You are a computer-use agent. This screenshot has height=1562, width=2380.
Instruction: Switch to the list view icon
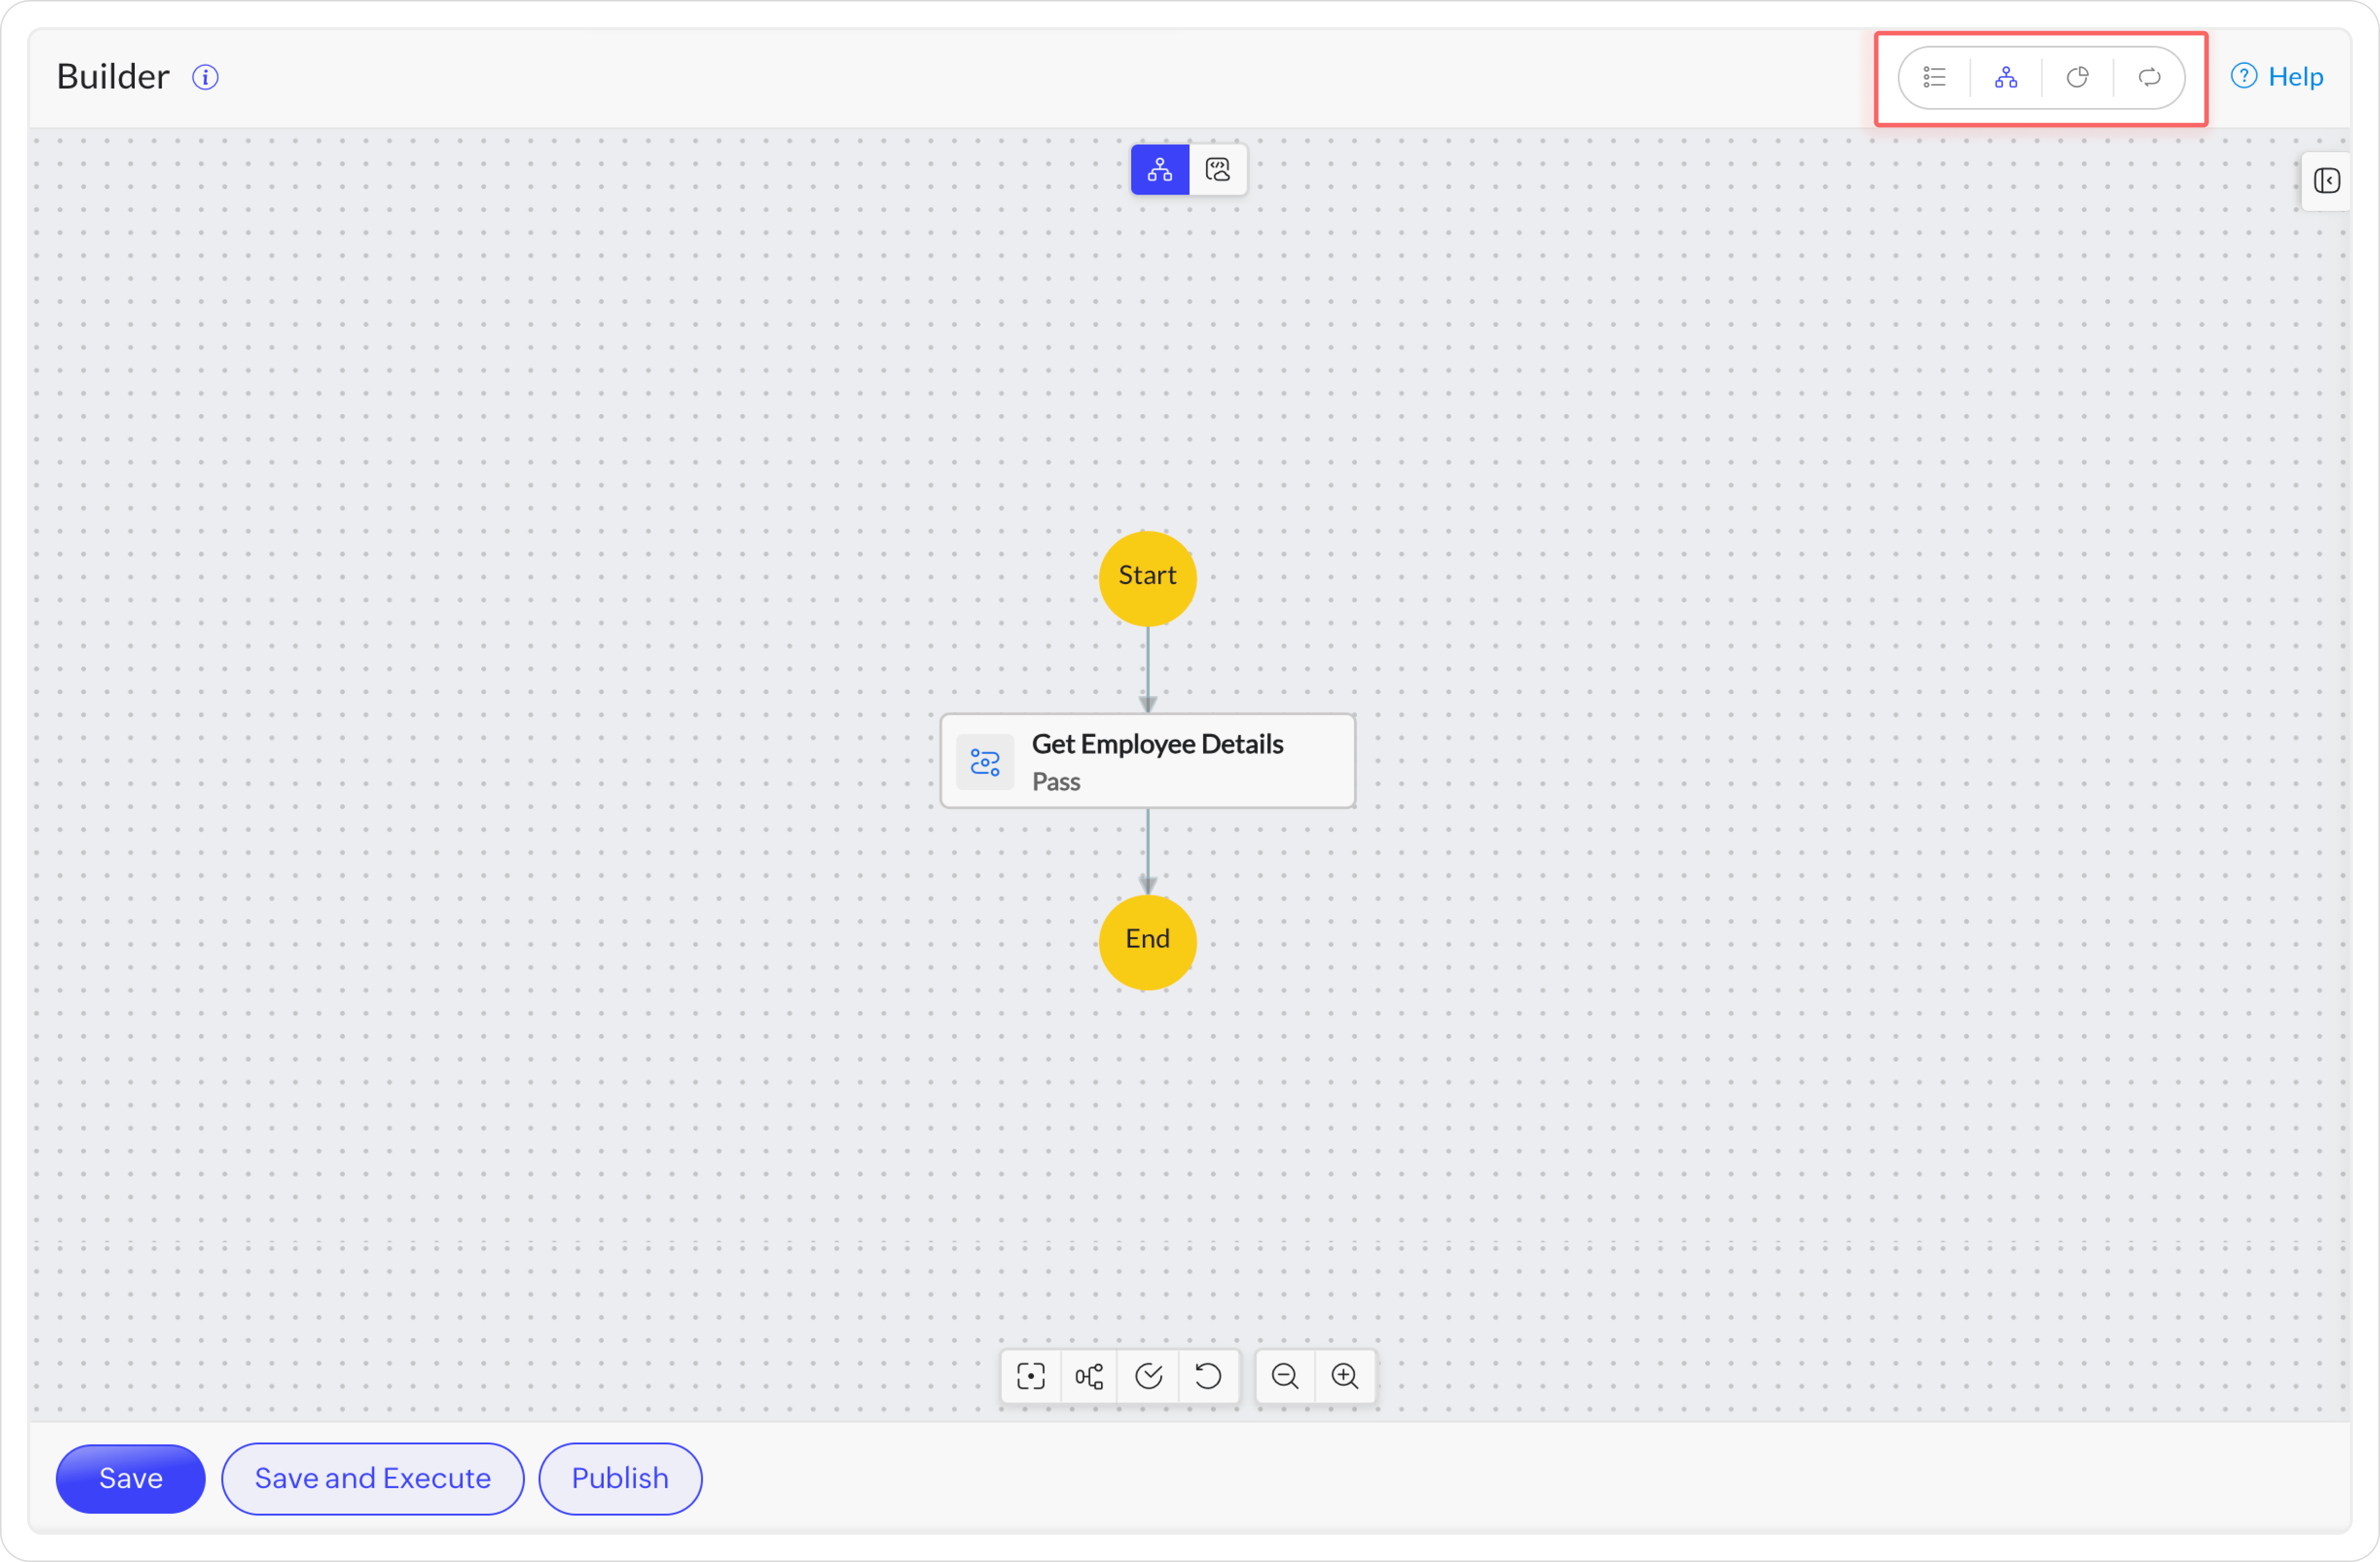point(1934,78)
